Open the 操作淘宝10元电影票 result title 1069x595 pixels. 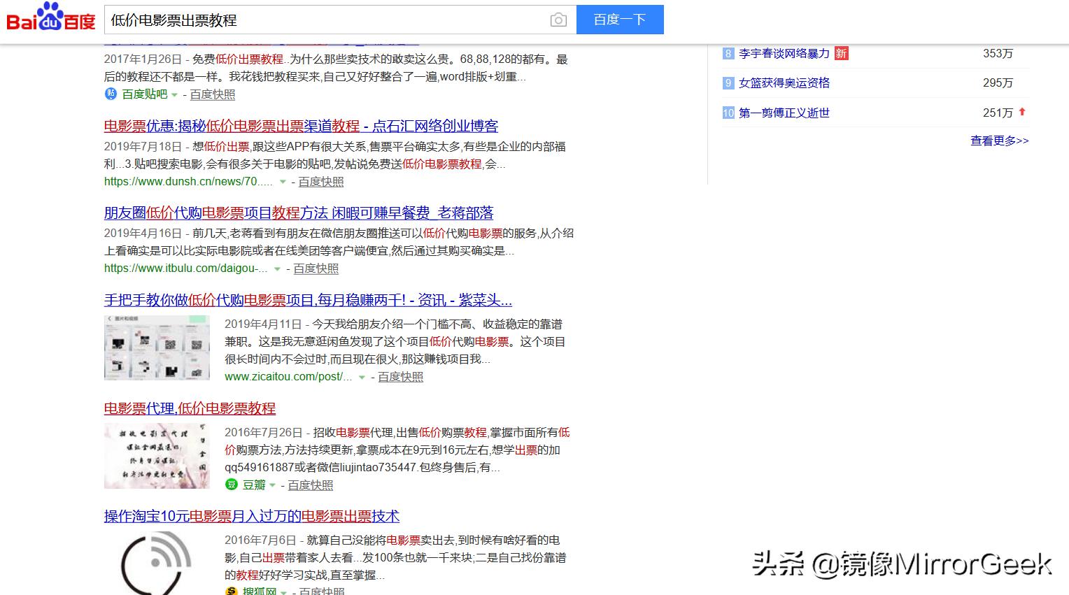coord(251,516)
